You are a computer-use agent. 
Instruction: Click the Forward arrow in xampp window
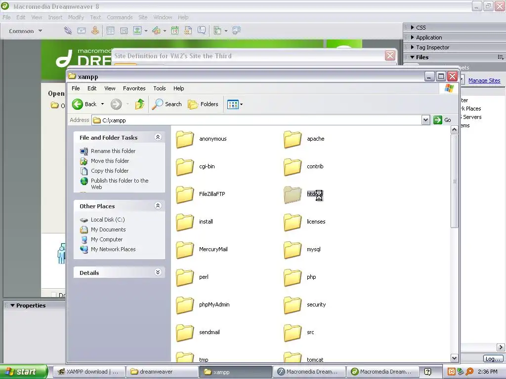click(x=116, y=104)
